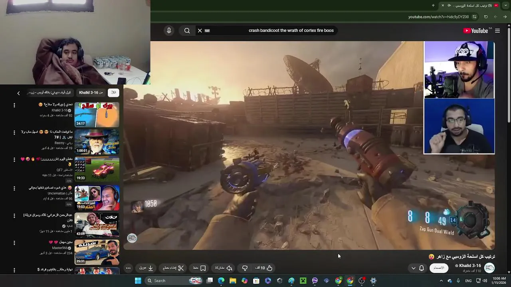Screen dimensions: 511x287
Task: Switch input language from ENG indicator
Action: coord(469,281)
